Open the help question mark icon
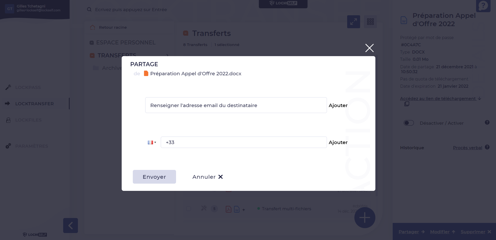496x240 pixels. (483, 6)
